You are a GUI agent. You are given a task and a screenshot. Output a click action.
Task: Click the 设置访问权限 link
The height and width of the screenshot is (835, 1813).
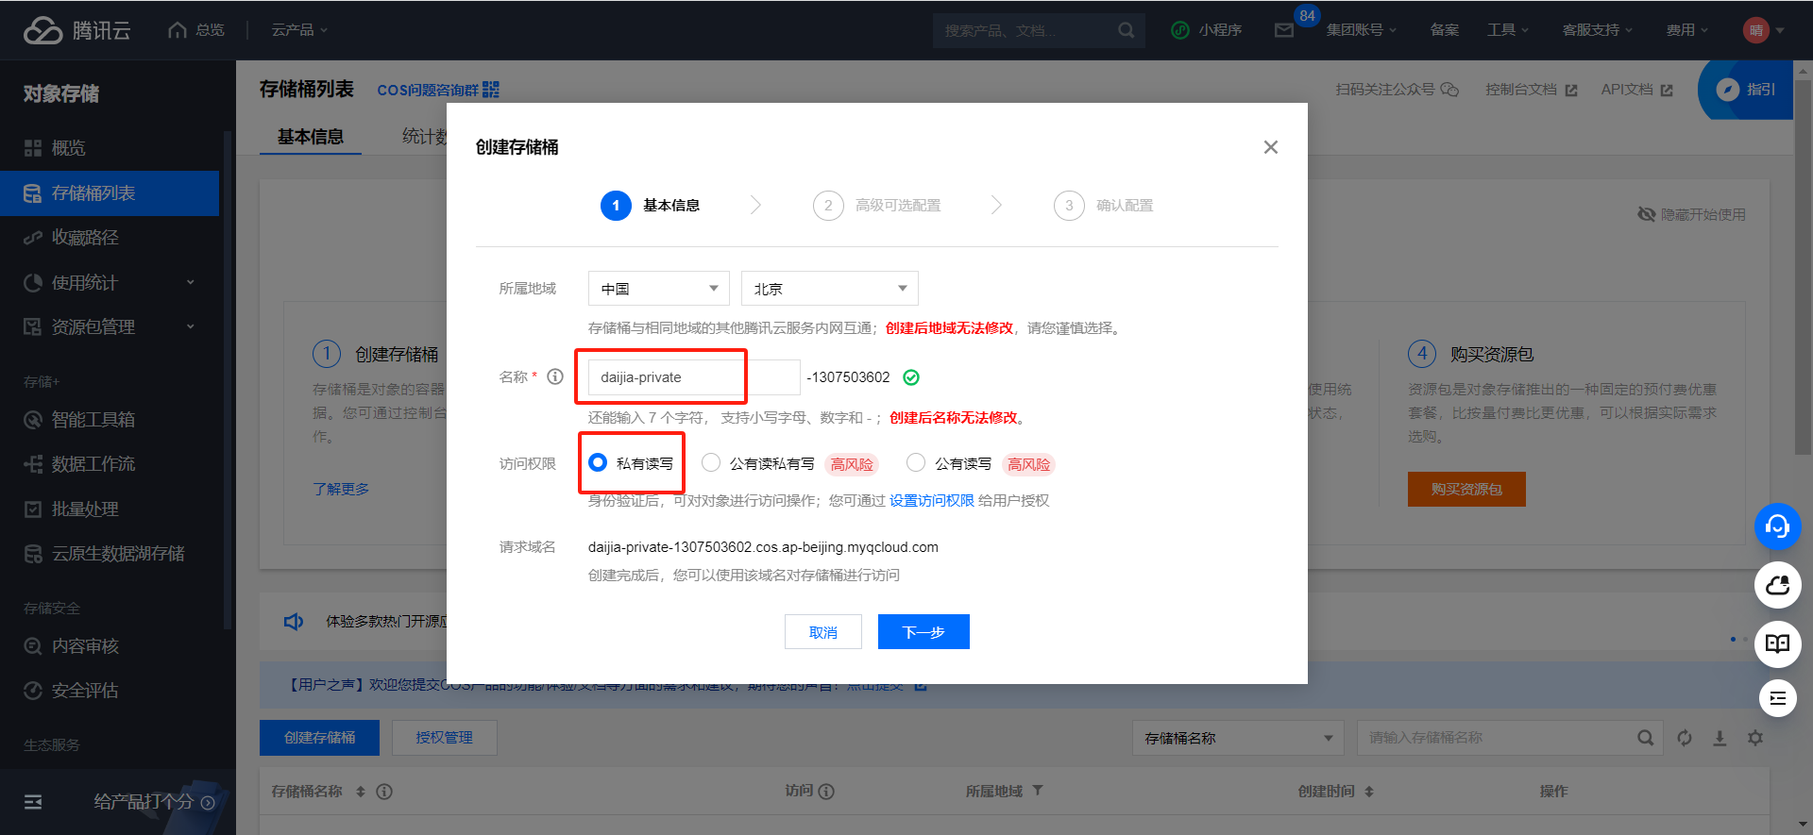931,500
